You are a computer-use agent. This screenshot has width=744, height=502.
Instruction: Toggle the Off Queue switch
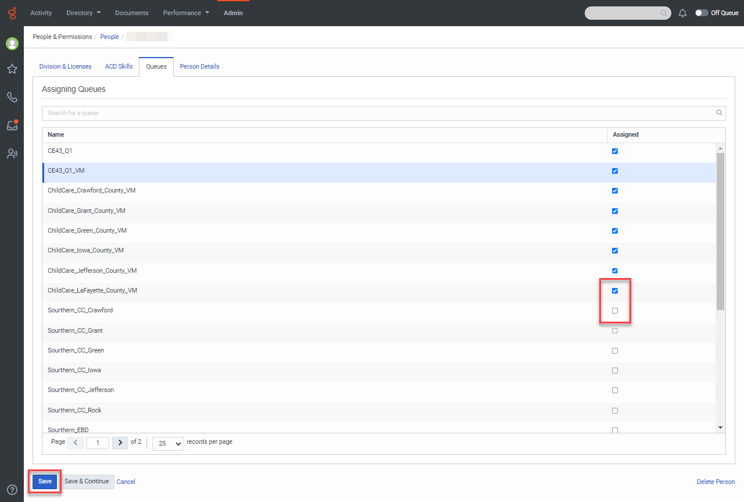click(x=702, y=13)
